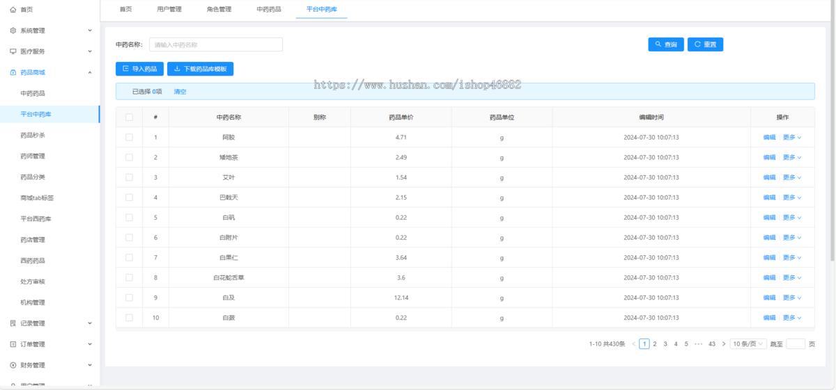Select the checkbox for row 白矾

(129, 218)
